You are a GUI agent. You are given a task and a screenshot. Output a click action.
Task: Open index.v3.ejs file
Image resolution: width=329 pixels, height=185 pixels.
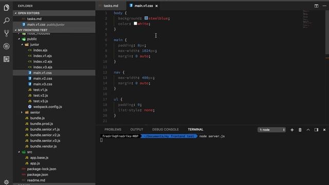point(54,67)
